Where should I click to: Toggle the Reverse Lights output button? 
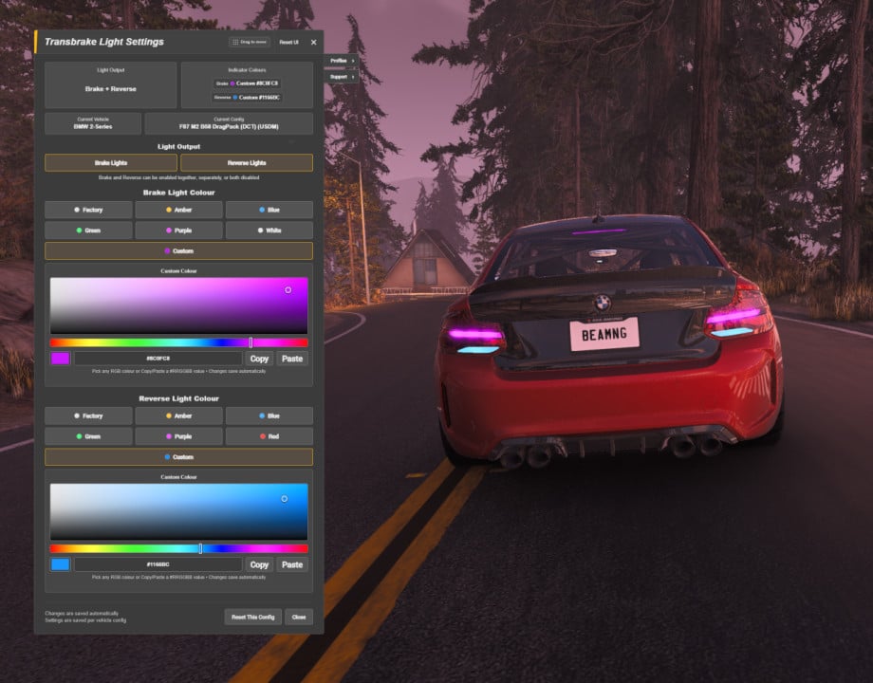(247, 162)
